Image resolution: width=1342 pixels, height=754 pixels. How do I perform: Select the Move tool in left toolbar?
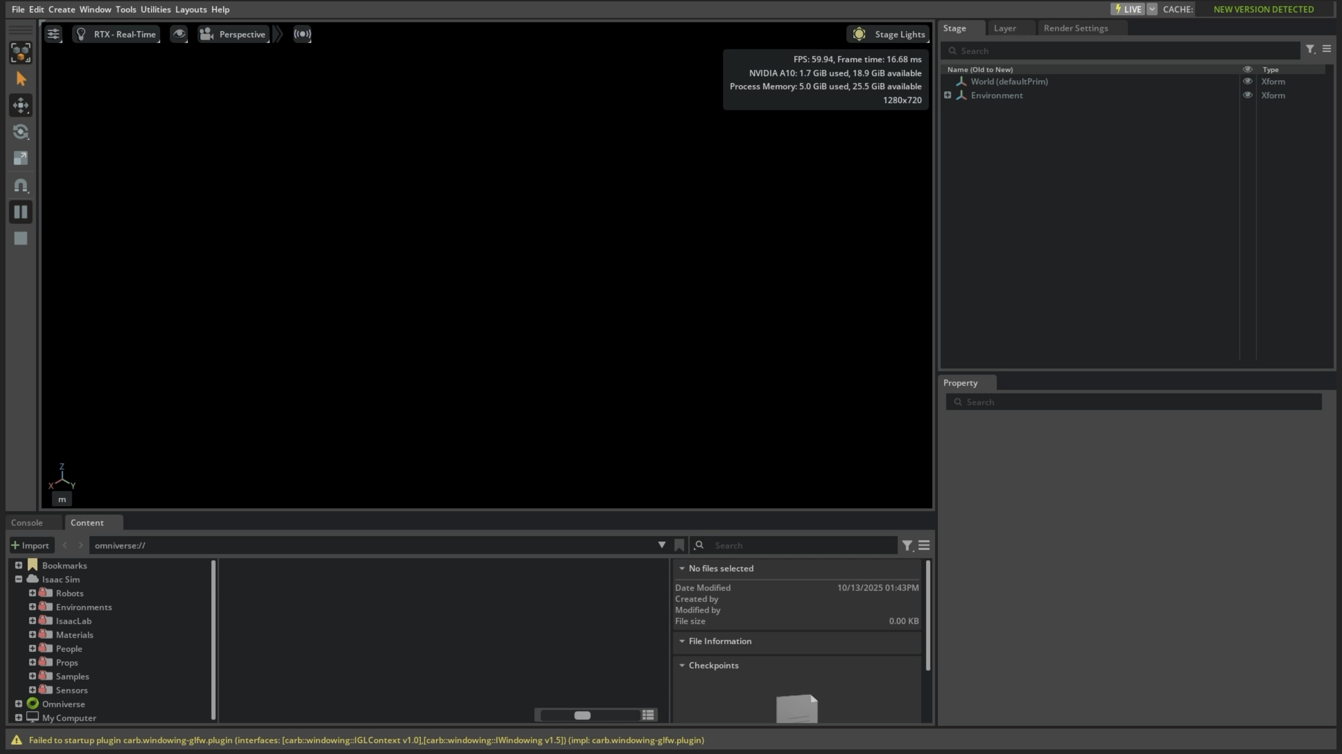[20, 106]
